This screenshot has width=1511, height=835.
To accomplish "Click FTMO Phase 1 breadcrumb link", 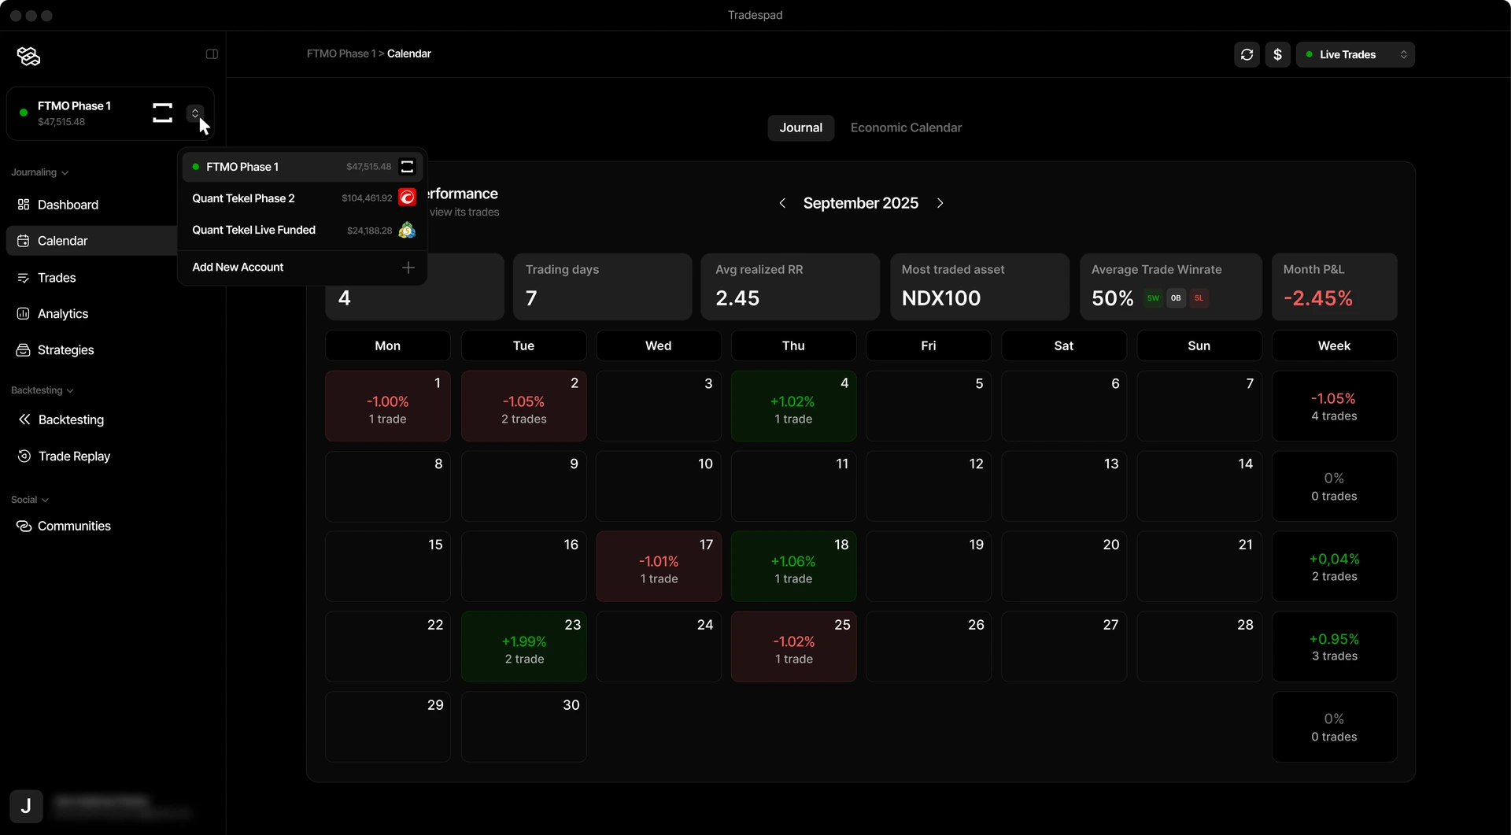I will [x=341, y=54].
